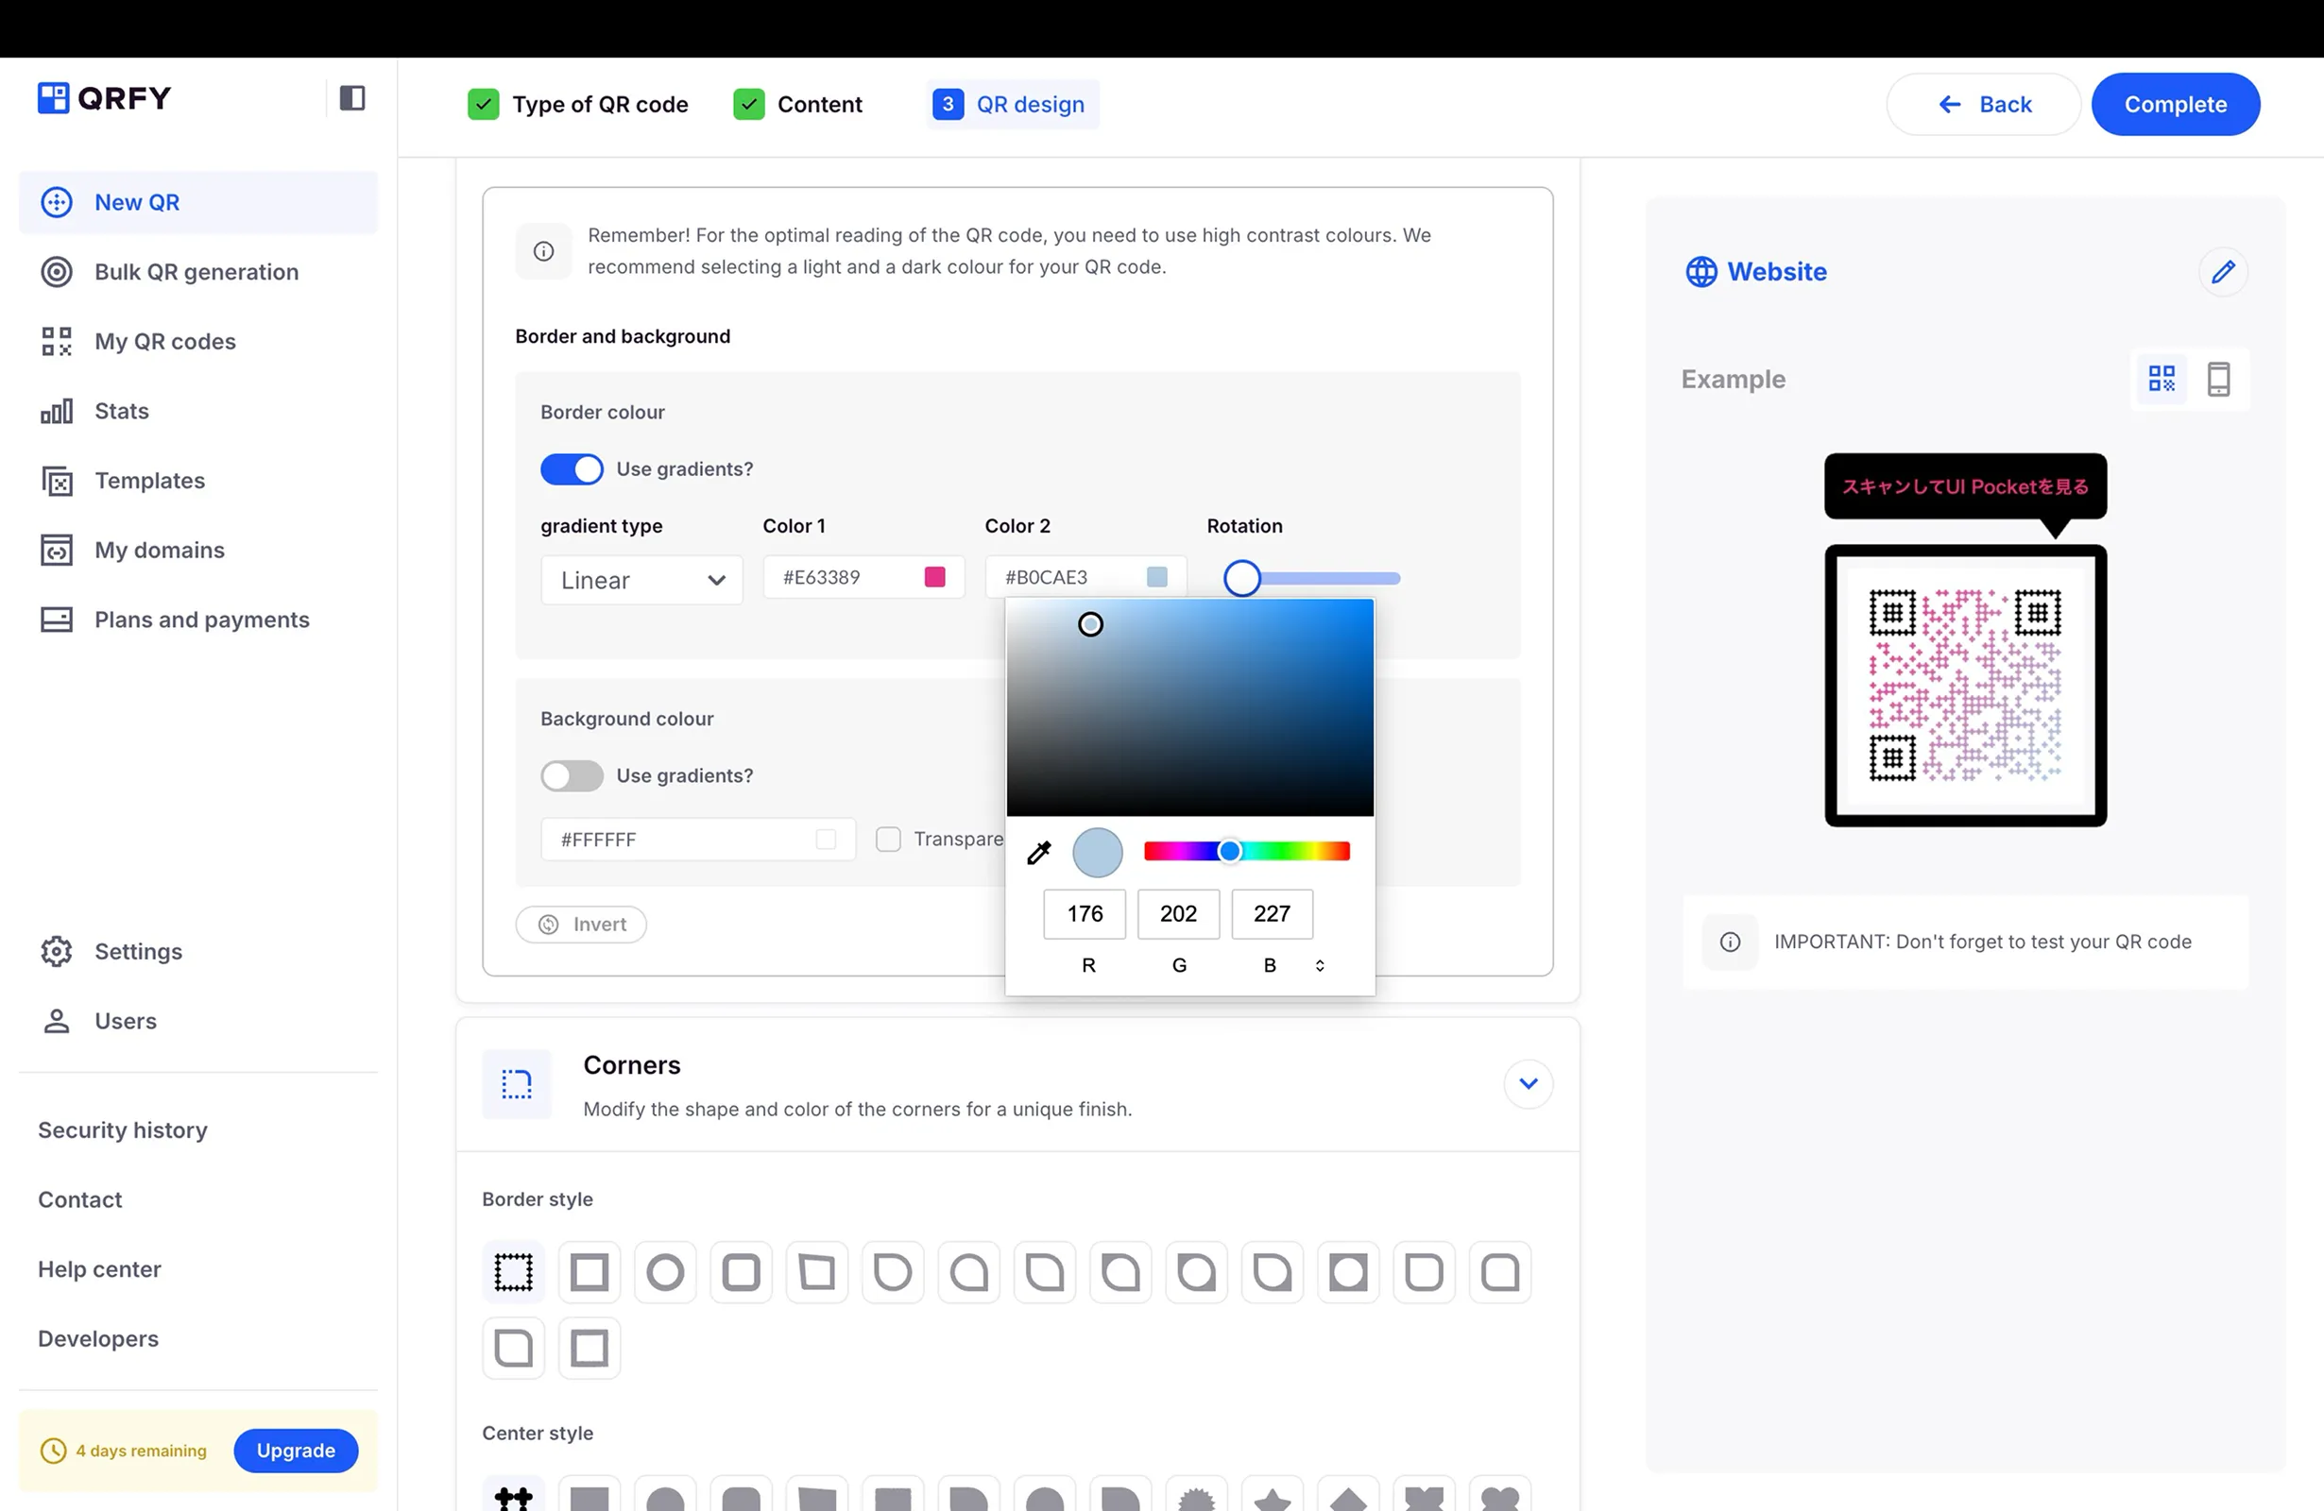The image size is (2324, 1511).
Task: Select the dotted square border style
Action: tap(514, 1272)
